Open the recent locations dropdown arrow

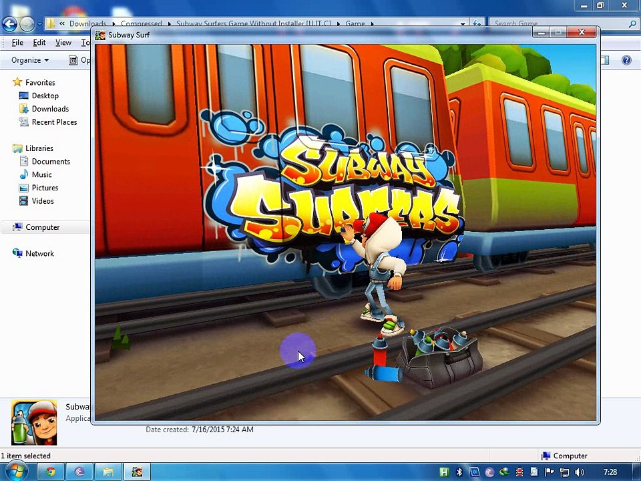(x=39, y=25)
